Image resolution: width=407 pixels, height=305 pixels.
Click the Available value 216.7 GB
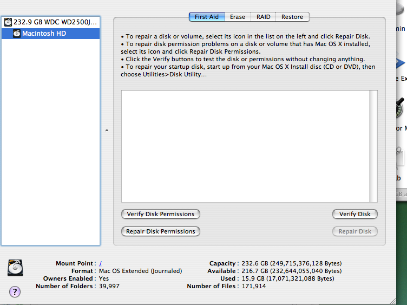click(x=292, y=271)
